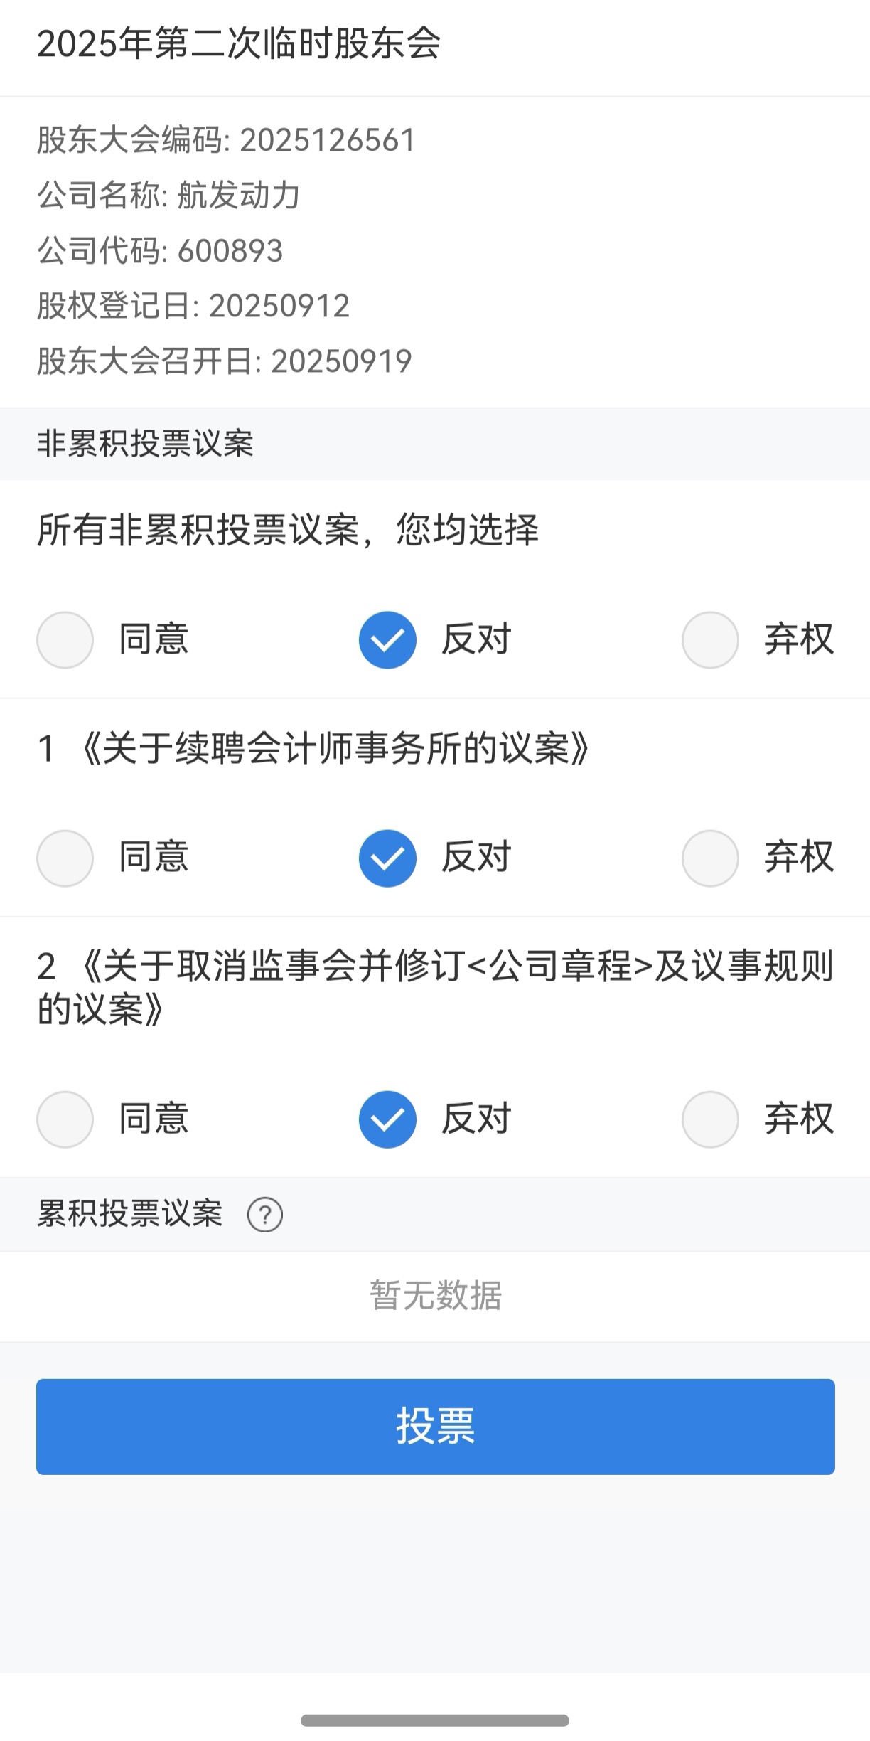Tap the 非累积投票议案 section header
Image resolution: width=870 pixels, height=1741 pixels.
click(x=145, y=444)
